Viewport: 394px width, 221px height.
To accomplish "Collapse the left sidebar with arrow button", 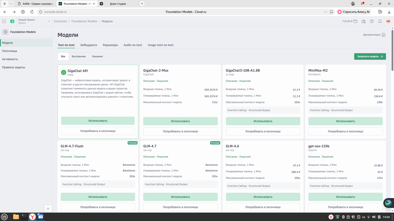I will 48,209.
